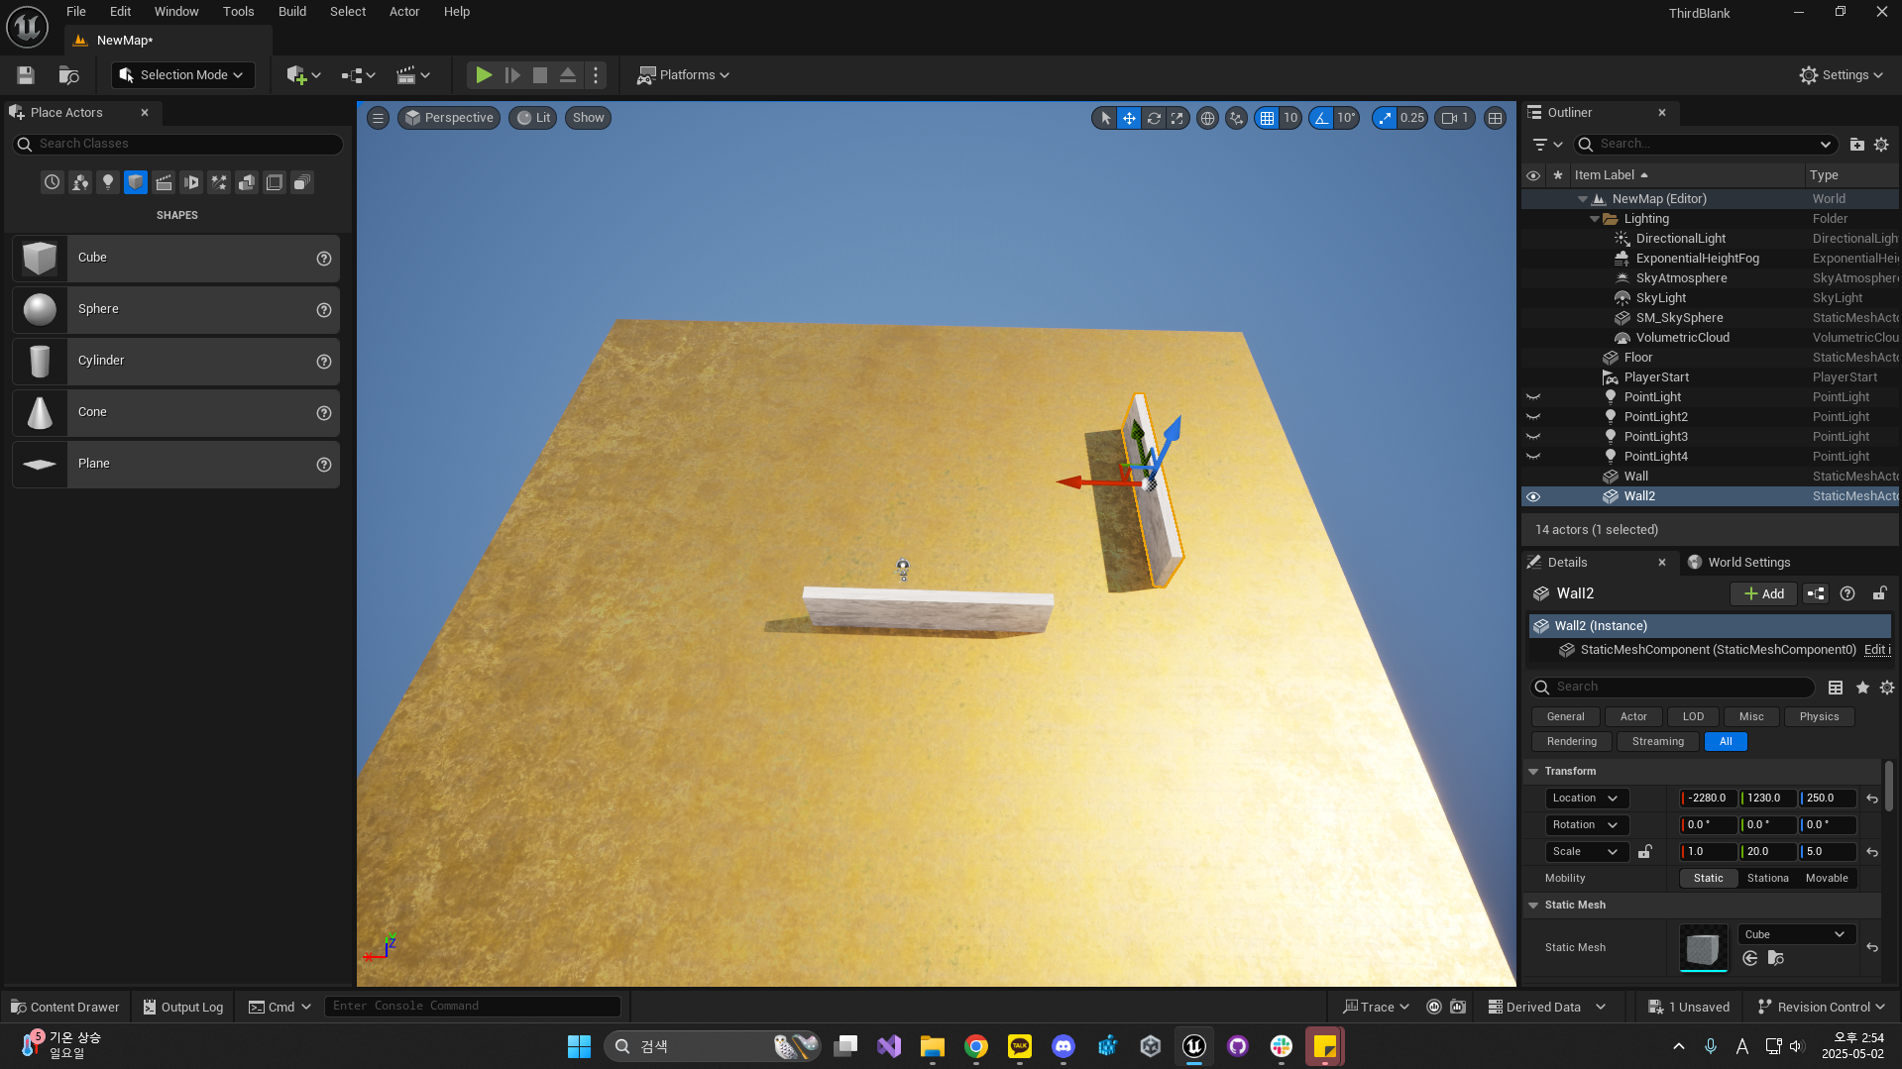Select the Cinematic category icon in Place Actors
Viewport: 1902px width, 1069px height.
pyautogui.click(x=164, y=182)
